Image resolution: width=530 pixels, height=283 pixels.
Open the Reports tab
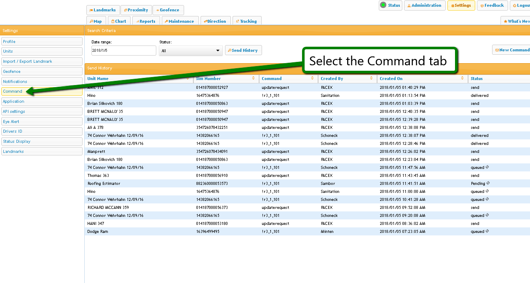145,21
